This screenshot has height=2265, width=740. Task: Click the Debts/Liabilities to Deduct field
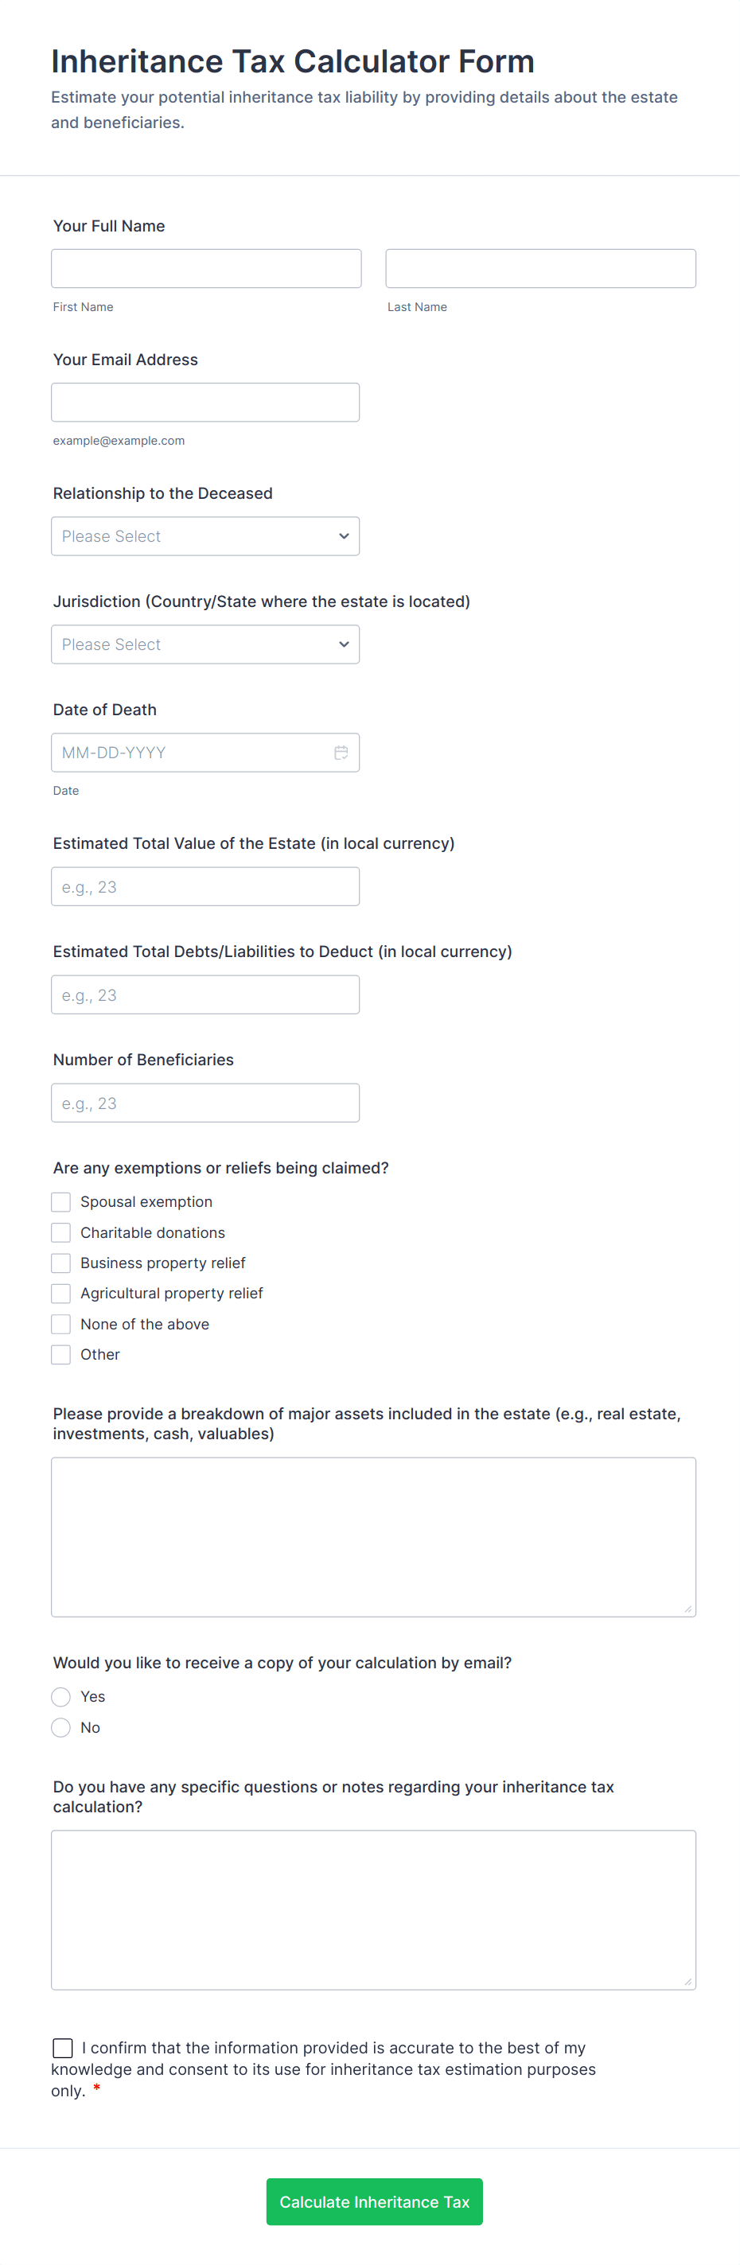(205, 994)
